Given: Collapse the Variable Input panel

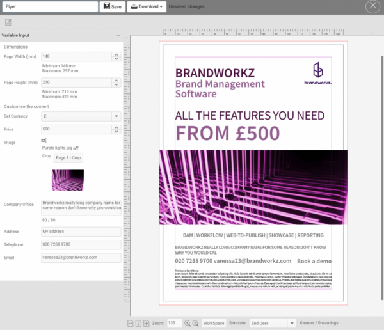Looking at the screenshot, I should click(x=118, y=36).
